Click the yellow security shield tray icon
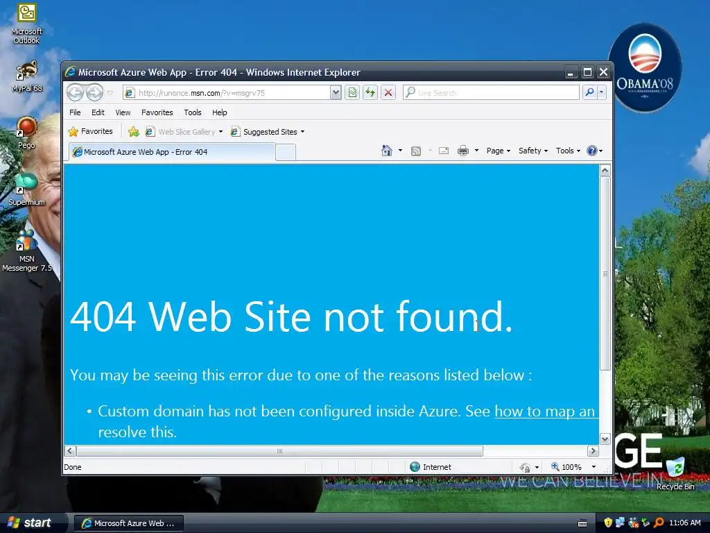 607,523
